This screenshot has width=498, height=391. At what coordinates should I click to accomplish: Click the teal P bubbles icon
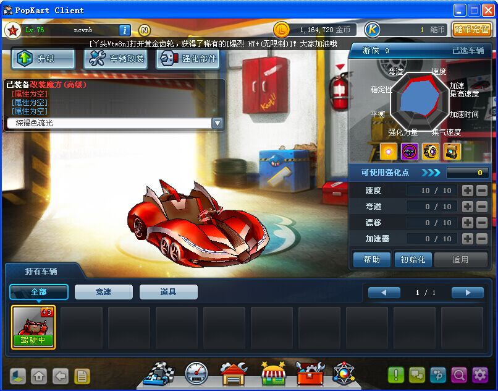coord(438,375)
